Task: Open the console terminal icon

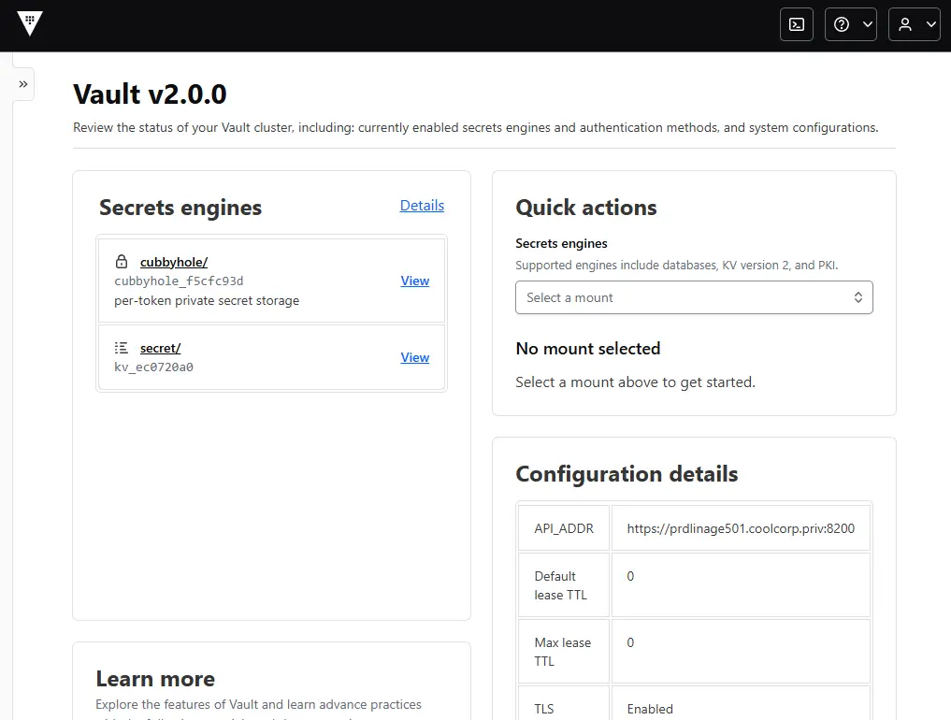Action: [x=797, y=24]
